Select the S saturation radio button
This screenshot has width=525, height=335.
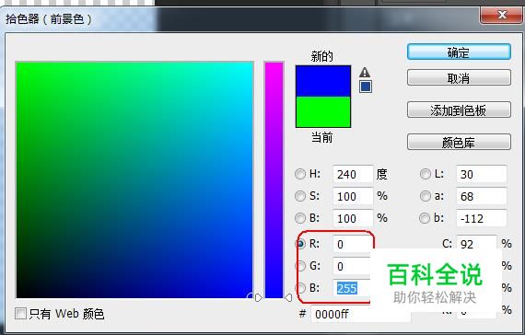click(300, 196)
